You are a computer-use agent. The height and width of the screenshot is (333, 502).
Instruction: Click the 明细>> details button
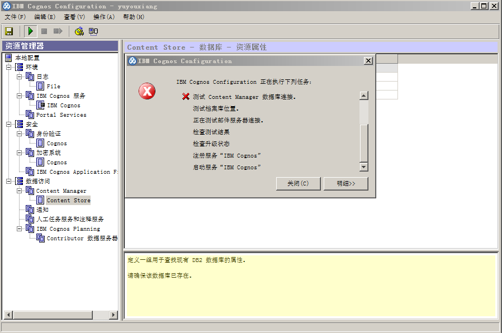tap(346, 184)
